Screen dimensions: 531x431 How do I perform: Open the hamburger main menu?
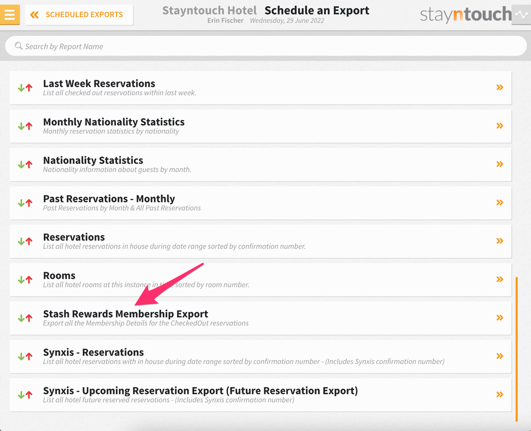(x=9, y=14)
